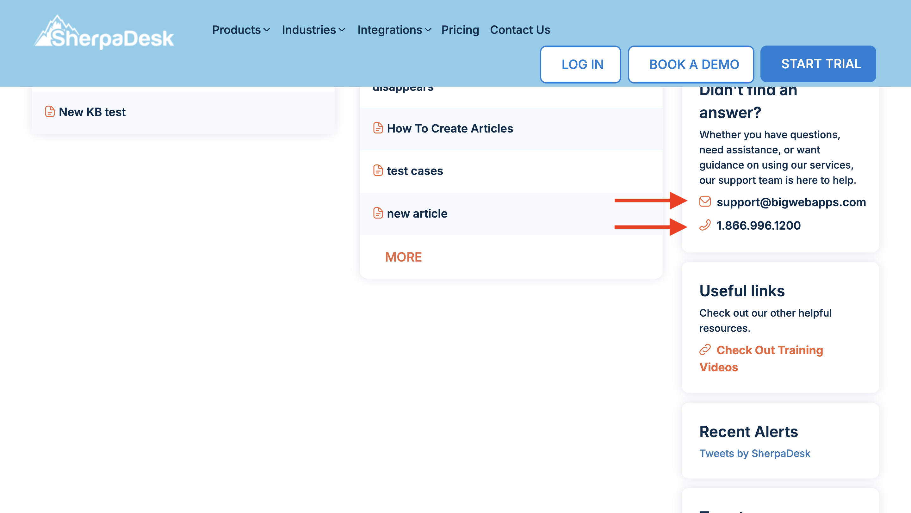Click the envelope icon by support email
This screenshot has height=513, width=911.
[x=705, y=201]
